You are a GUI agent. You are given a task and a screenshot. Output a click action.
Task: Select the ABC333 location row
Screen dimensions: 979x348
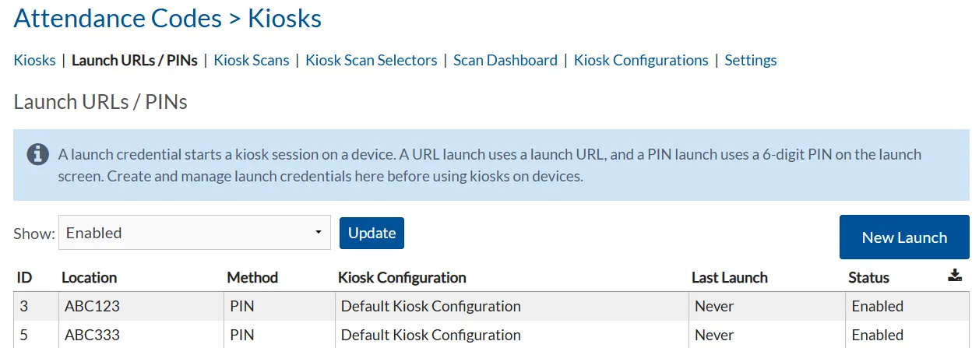[x=492, y=335]
